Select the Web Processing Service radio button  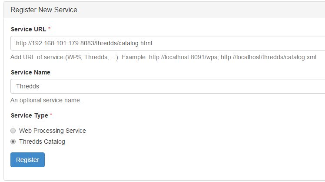[x=13, y=131]
